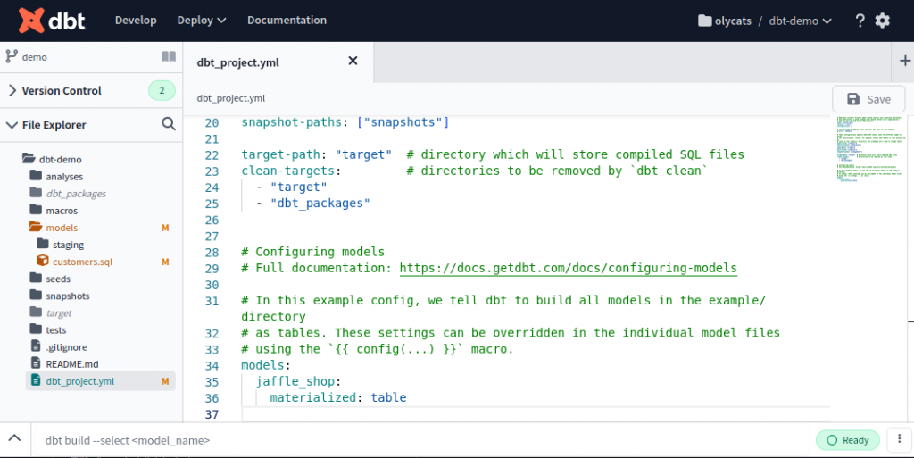The image size is (914, 458).
Task: Open account settings gear icon
Action: [883, 21]
